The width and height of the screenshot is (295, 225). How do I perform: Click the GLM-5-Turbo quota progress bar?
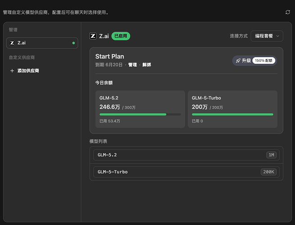tap(232, 114)
